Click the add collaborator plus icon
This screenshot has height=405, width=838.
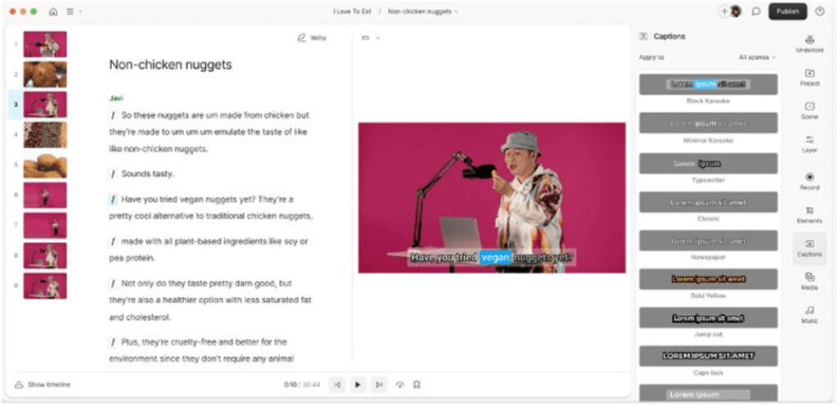coord(724,11)
